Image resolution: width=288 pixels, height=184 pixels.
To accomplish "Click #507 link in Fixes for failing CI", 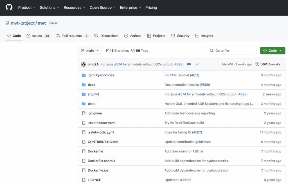I will pos(197,132).
